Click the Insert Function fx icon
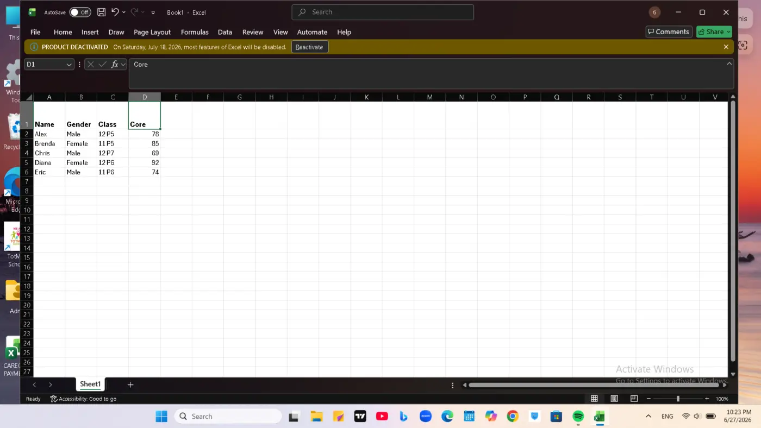The width and height of the screenshot is (761, 428). pyautogui.click(x=115, y=64)
